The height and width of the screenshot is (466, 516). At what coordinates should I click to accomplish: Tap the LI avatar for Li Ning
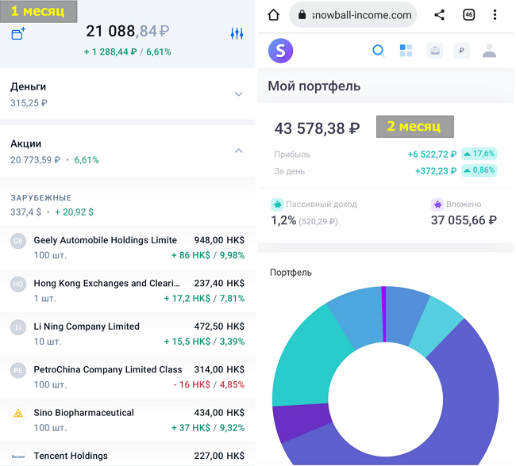pos(18,327)
